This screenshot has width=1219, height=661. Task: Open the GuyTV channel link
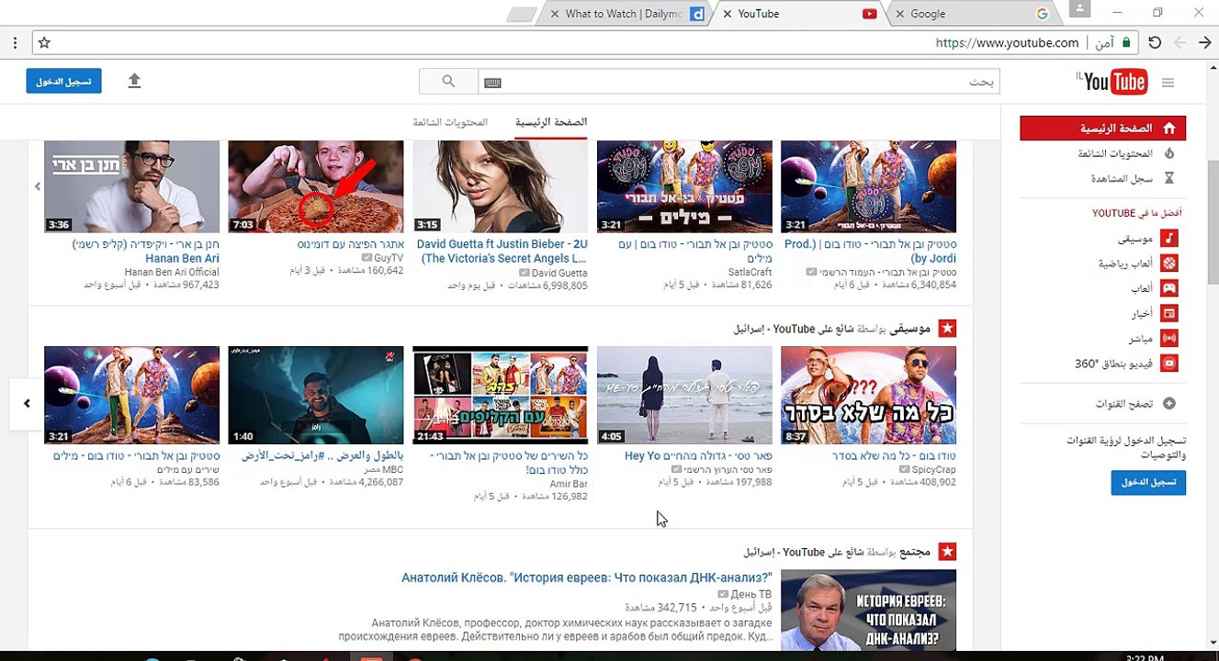coord(389,259)
